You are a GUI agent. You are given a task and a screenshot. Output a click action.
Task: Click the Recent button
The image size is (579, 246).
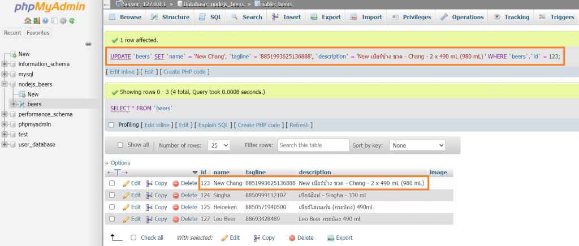(12, 33)
